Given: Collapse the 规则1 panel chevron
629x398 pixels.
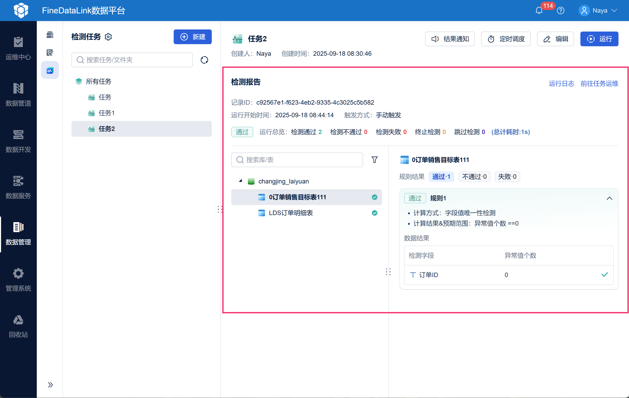Looking at the screenshot, I should (x=610, y=198).
